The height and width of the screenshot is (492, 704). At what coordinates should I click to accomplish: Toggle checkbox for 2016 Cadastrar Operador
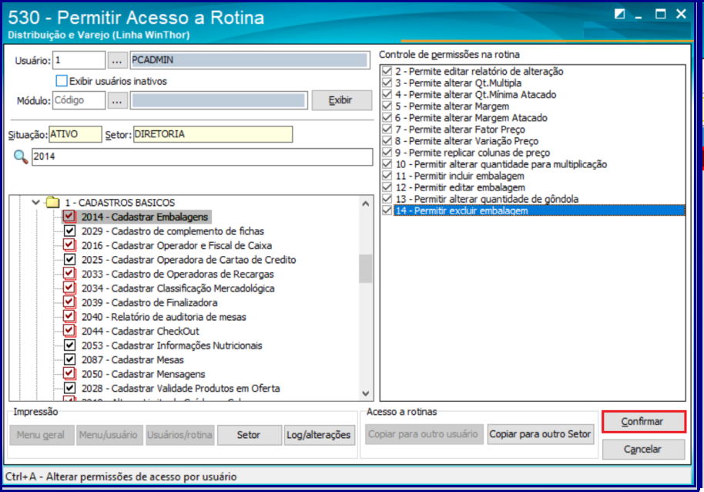(x=69, y=245)
